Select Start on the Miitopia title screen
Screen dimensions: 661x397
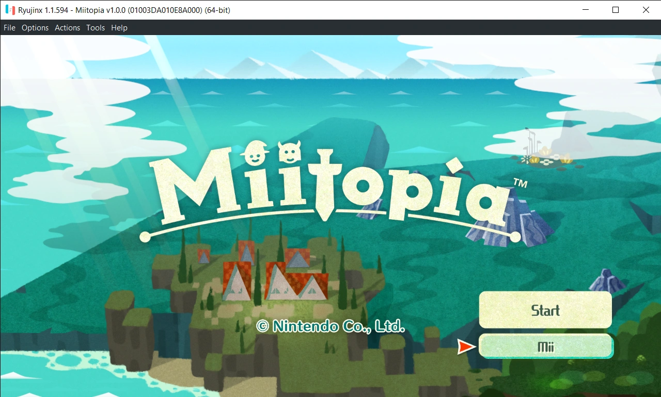(545, 310)
